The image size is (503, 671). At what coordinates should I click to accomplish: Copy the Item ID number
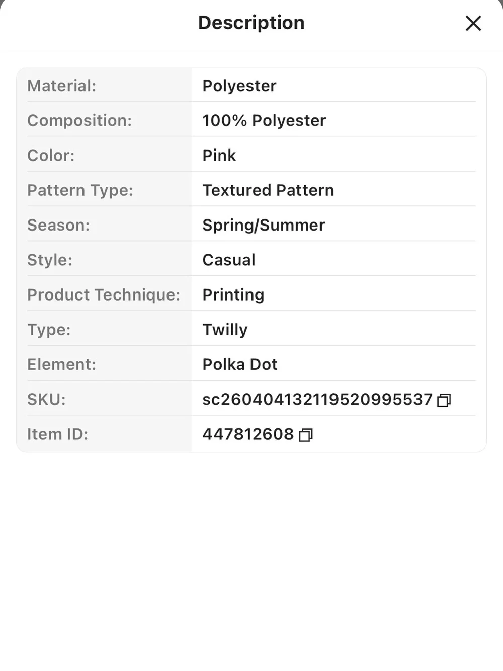[x=306, y=435]
